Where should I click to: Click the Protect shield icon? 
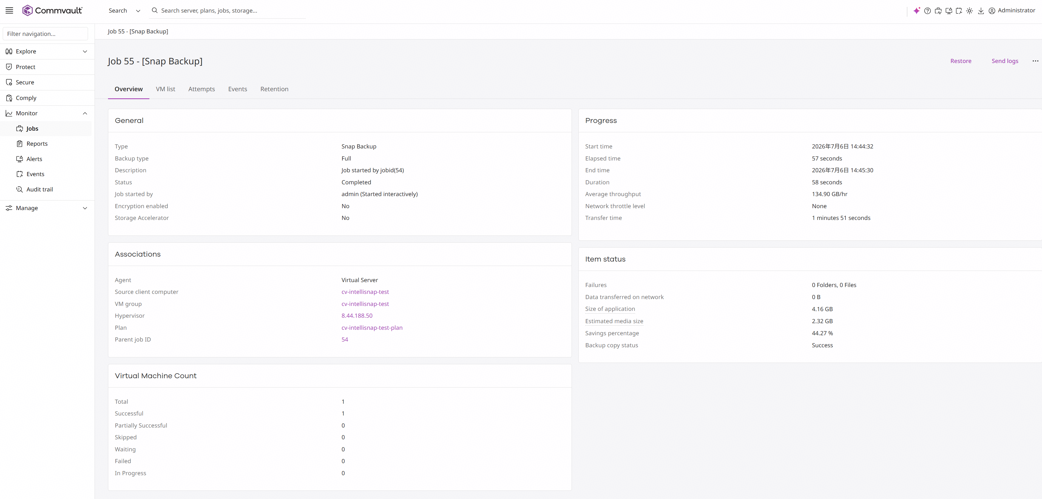tap(9, 67)
